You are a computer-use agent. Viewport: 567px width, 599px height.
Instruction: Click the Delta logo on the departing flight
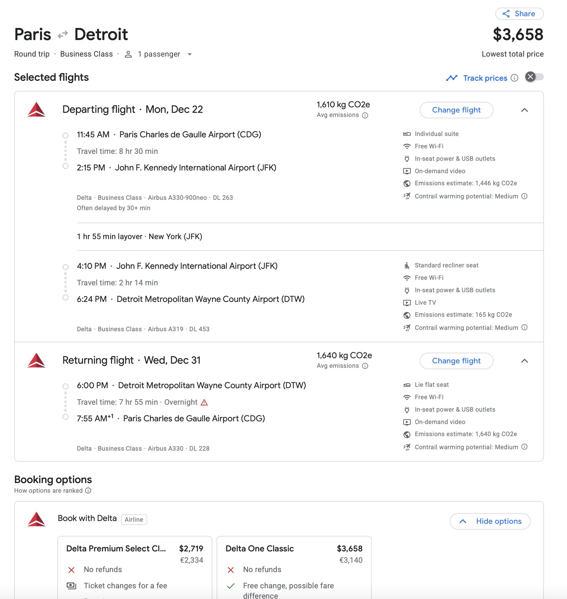(x=36, y=109)
